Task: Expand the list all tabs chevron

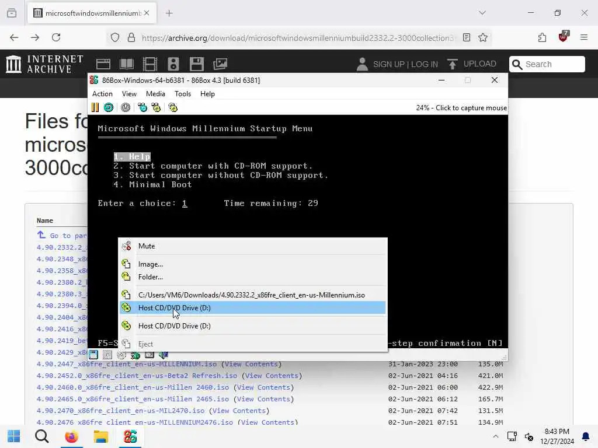Action: pos(482,13)
